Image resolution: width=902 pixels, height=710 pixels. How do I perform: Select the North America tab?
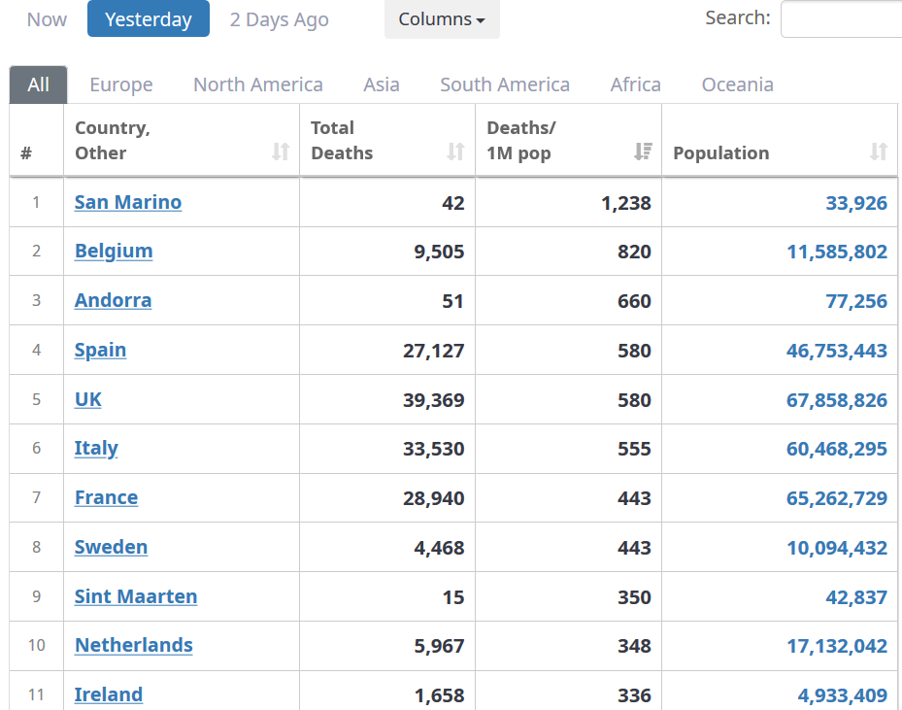[x=258, y=85]
